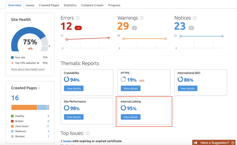This screenshot has height=145, width=237.
Task: Open View details under Site Performance
Action: pos(74,117)
